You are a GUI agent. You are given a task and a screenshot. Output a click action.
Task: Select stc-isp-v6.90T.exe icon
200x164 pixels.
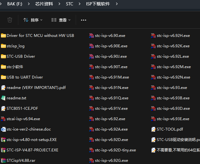(91, 67)
